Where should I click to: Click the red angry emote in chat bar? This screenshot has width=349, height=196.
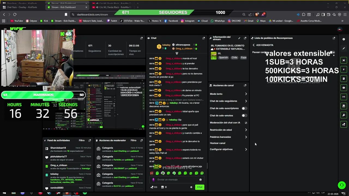point(152,173)
